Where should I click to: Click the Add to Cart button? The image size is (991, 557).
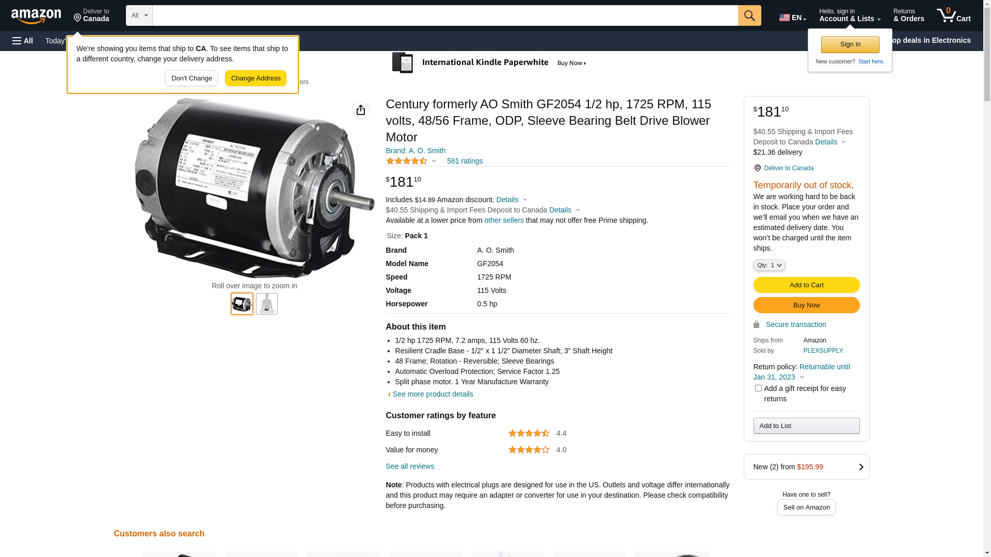pyautogui.click(x=806, y=285)
